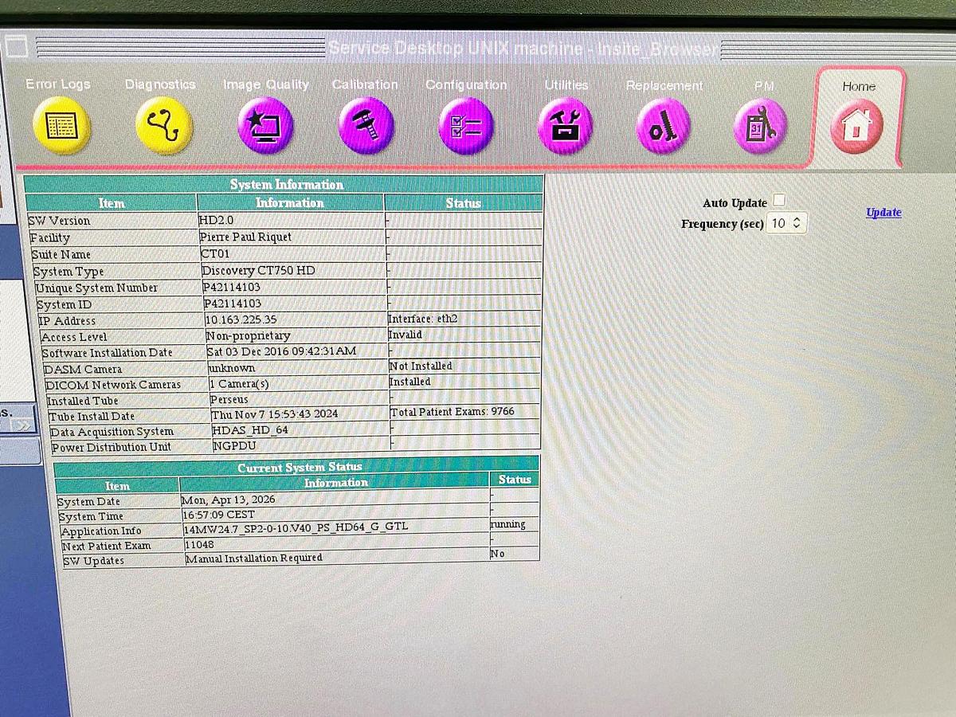Select system type Discovery CT750 HD
This screenshot has height=717, width=956.
pyautogui.click(x=258, y=270)
